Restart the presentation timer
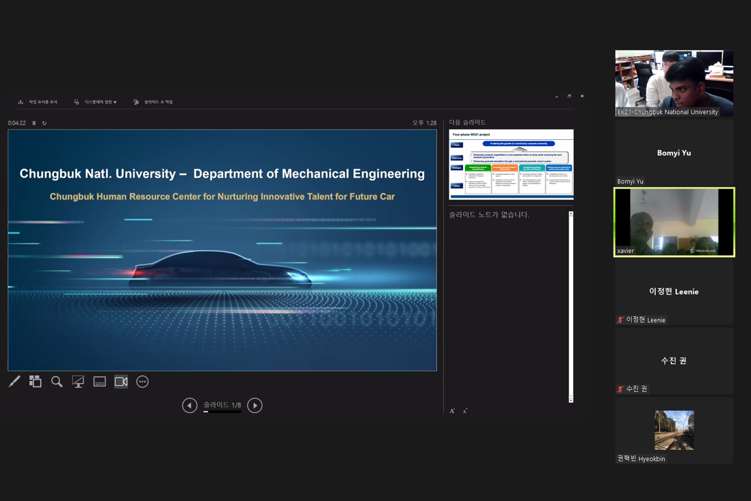The height and width of the screenshot is (501, 751). [x=44, y=123]
